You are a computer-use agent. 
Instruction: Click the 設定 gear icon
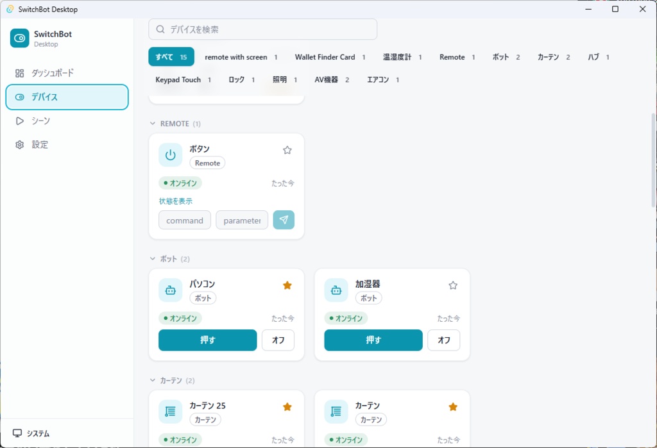pos(20,145)
